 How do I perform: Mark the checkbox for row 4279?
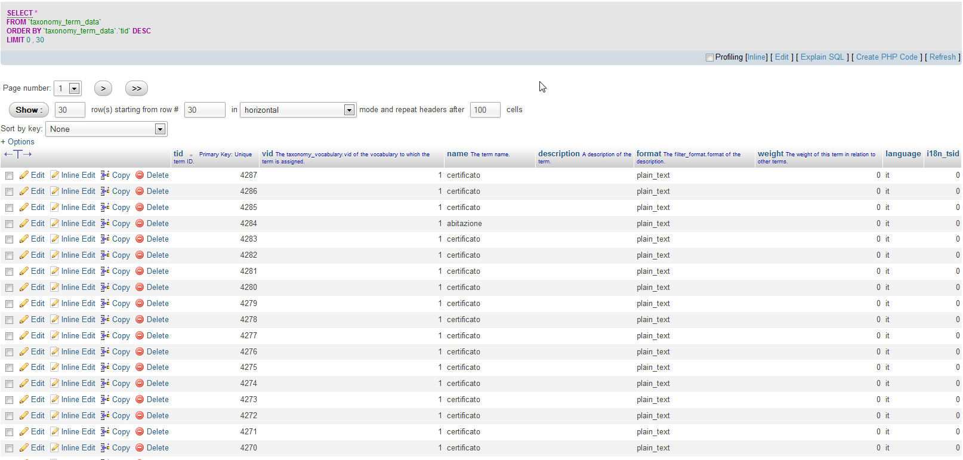pyautogui.click(x=9, y=304)
